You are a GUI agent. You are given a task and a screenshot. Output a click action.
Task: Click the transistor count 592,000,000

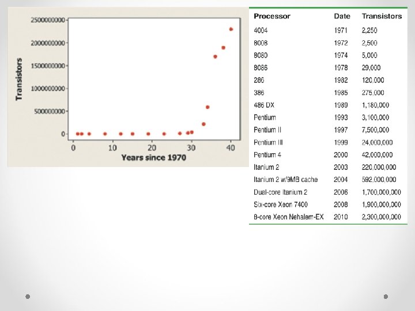[379, 180]
